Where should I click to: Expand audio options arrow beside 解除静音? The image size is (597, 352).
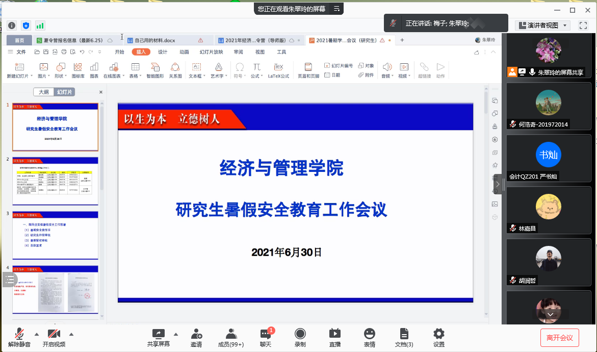coord(36,334)
